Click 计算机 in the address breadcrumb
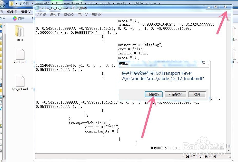 (24, 3)
